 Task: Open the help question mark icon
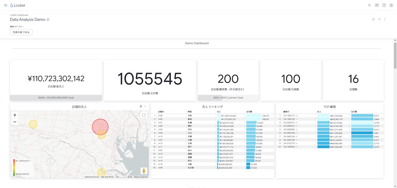click(384, 5)
